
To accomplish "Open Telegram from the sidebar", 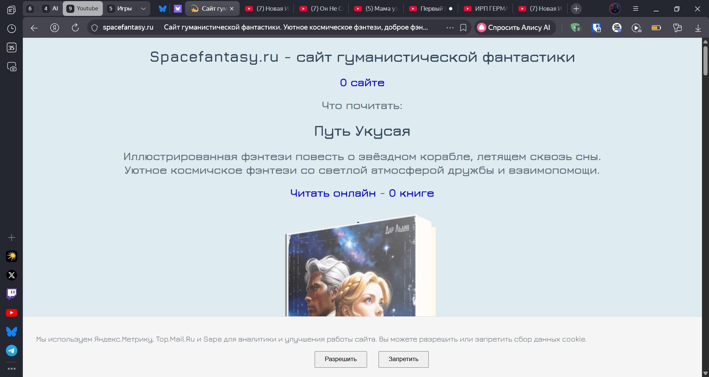I will click(11, 350).
